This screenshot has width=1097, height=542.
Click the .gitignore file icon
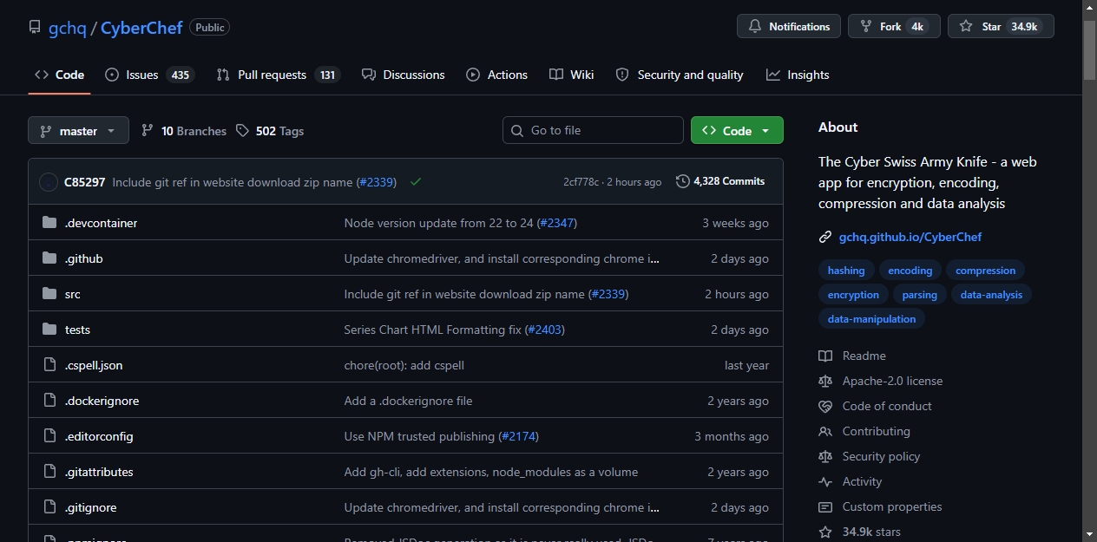pos(49,507)
